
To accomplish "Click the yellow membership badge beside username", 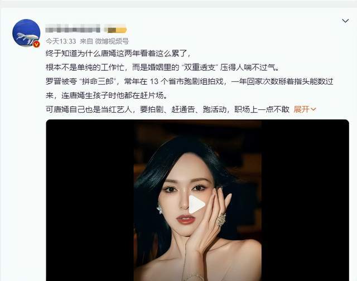I will [x=115, y=30].
